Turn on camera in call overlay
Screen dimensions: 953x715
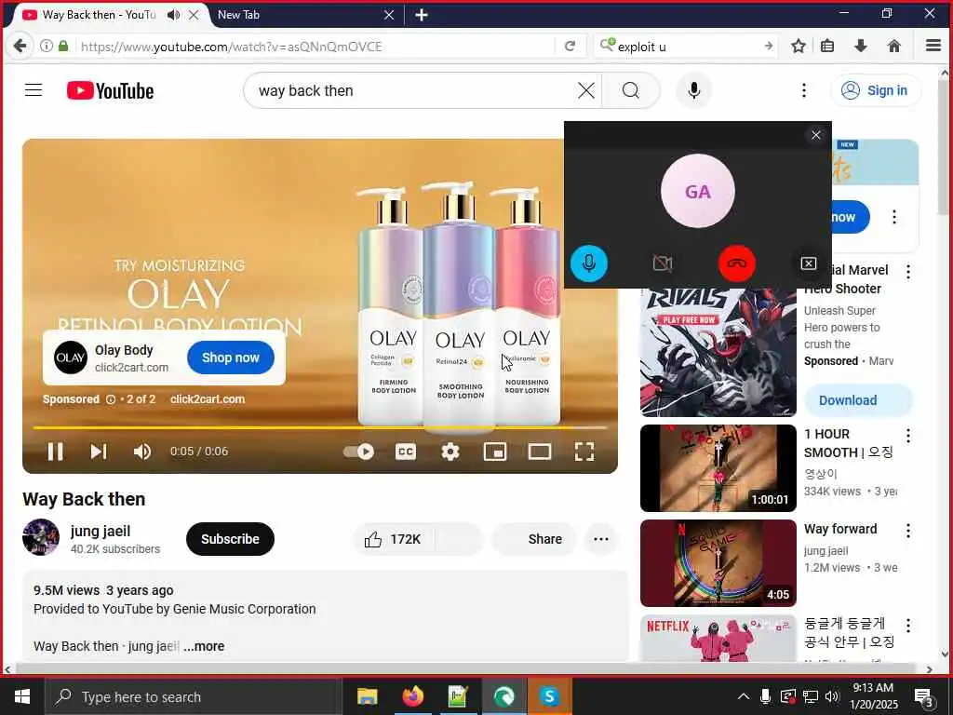point(663,263)
